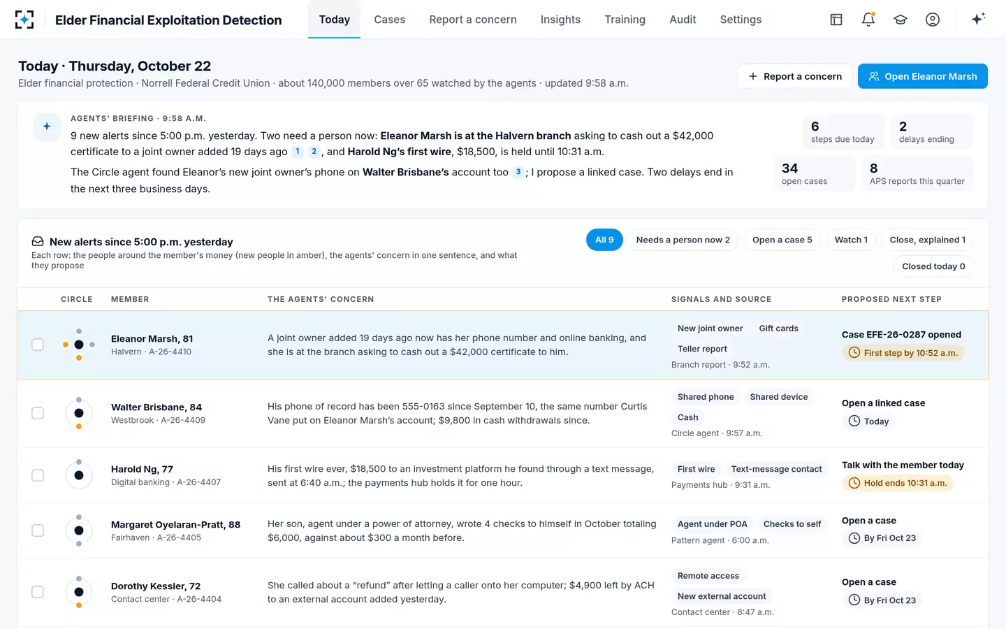
Task: Open Margaret Oyelaran-Pratt's circle diagram
Action: click(79, 530)
